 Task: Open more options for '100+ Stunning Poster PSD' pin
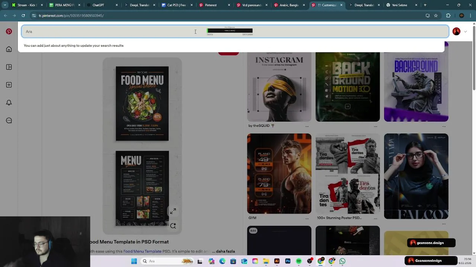tap(375, 219)
